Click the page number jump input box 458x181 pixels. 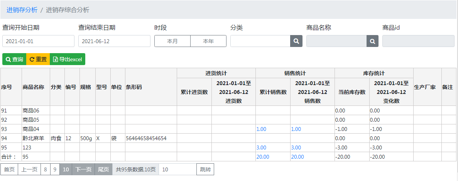pos(177,169)
